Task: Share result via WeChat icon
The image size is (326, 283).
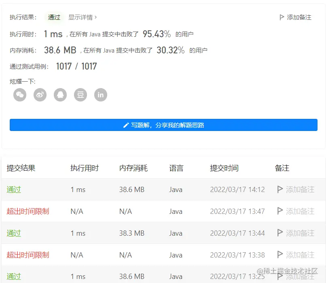Action: tap(20, 95)
